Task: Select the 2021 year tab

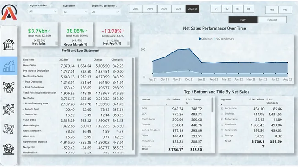Action: click(x=178, y=9)
